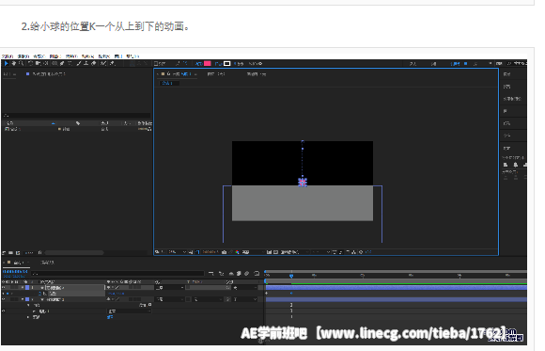Image resolution: width=545 pixels, height=351 pixels.
Task: Select the Unified Camera tool
Action: tap(38, 63)
